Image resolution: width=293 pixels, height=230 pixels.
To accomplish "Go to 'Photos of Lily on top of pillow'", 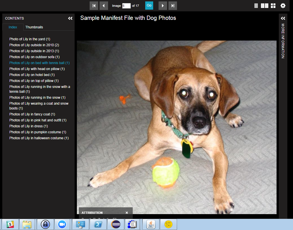I will coord(34,81).
